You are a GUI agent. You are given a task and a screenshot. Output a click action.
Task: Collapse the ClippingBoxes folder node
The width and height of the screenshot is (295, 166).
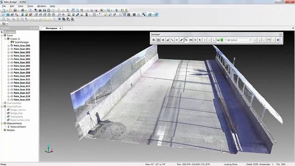click(2, 107)
